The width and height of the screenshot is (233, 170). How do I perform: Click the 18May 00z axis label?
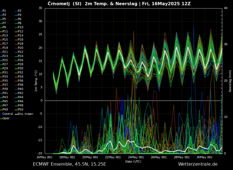click(67, 157)
